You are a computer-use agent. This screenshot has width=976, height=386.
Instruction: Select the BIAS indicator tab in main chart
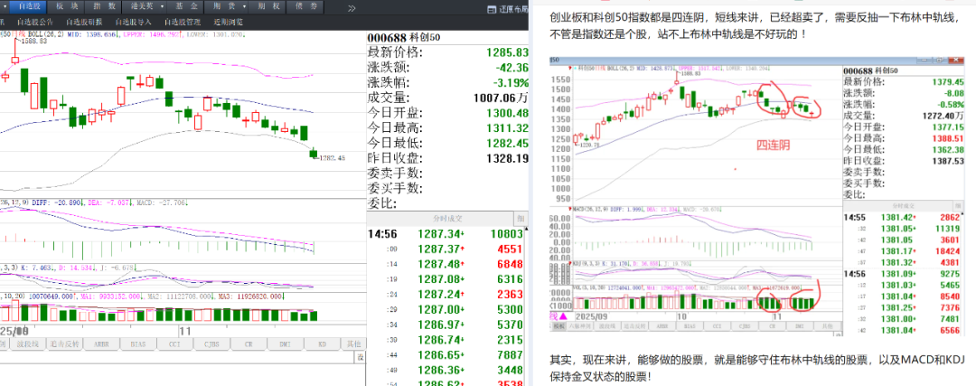click(138, 344)
